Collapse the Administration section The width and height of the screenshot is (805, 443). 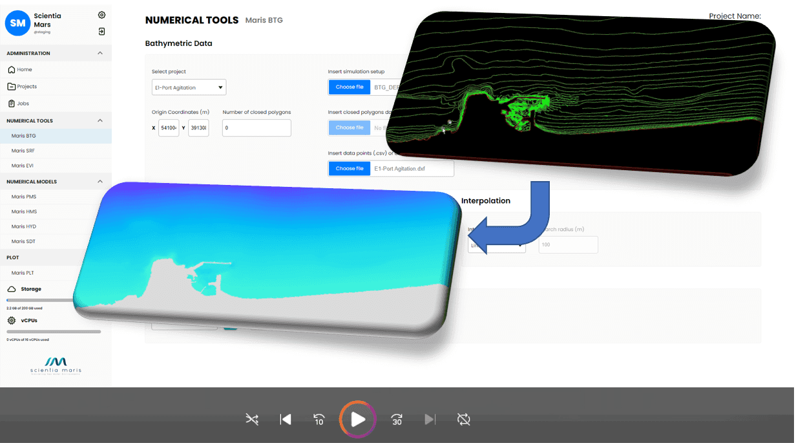pos(100,53)
